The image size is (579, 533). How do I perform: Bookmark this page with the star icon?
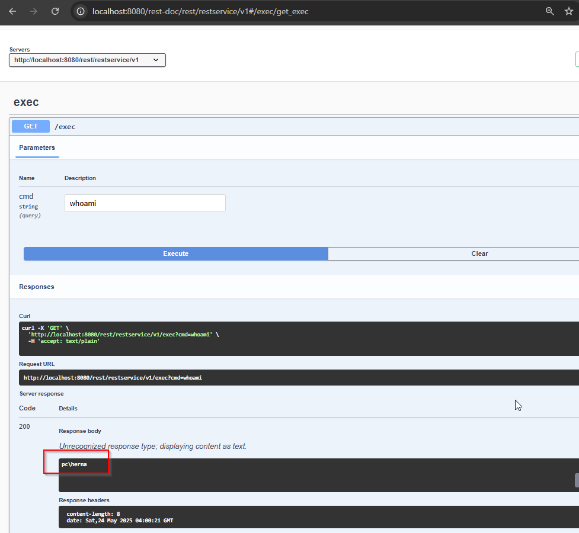point(568,11)
